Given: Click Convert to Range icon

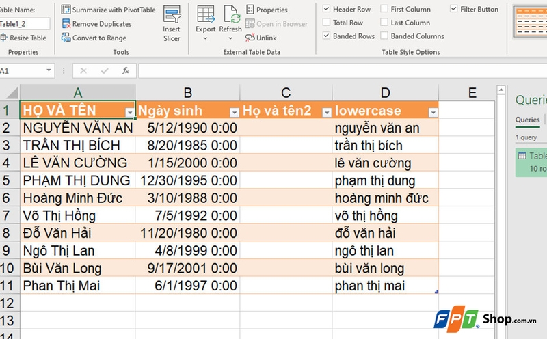Looking at the screenshot, I should (x=66, y=38).
